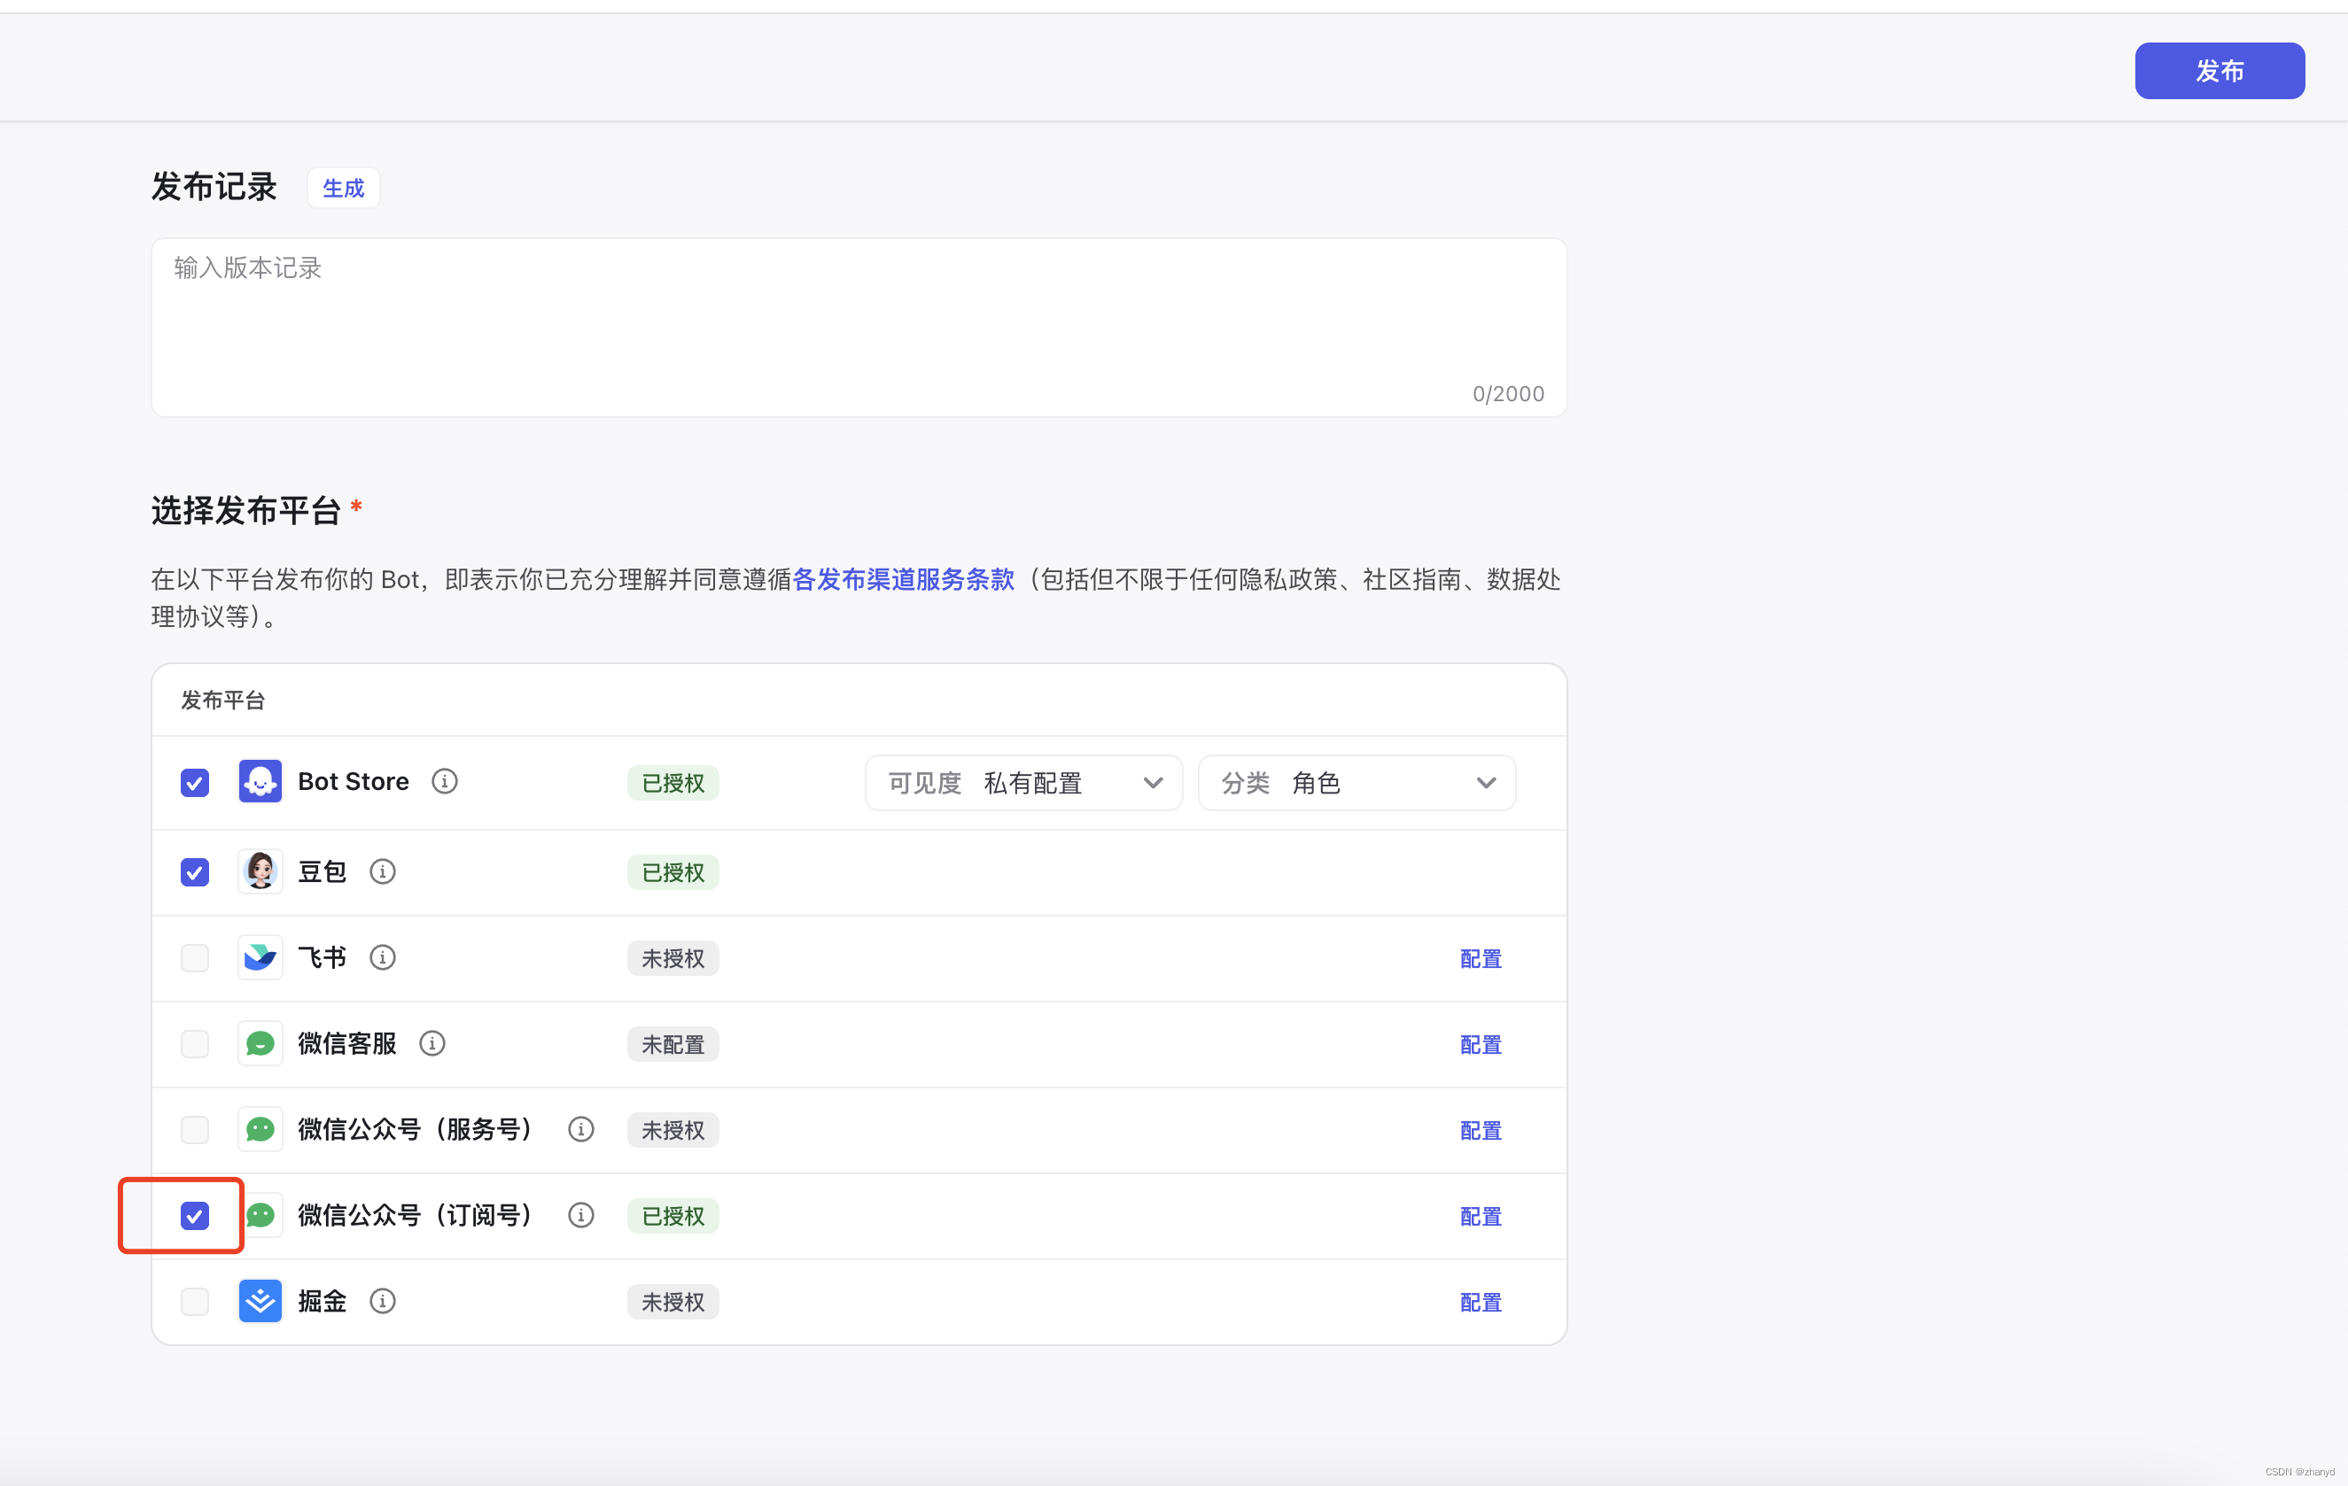This screenshot has width=2348, height=1486.
Task: Click 配置 link for 飞书
Action: [1481, 959]
